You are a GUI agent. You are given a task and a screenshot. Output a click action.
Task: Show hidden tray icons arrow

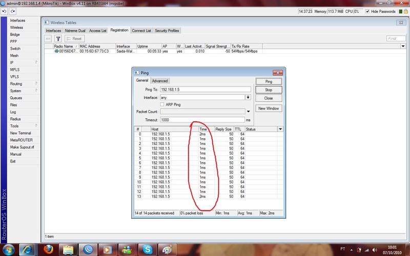pos(352,250)
